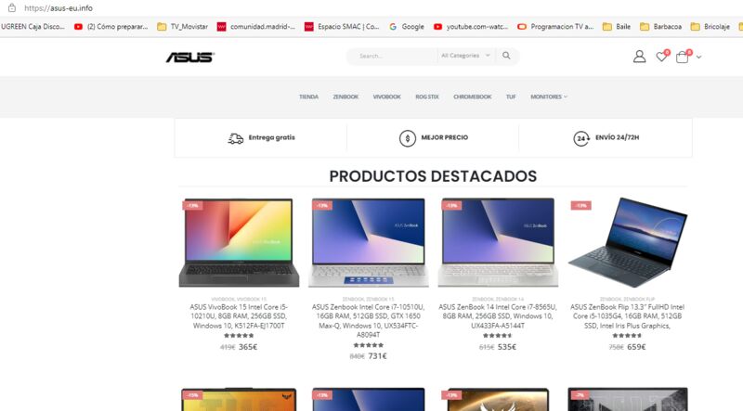This screenshot has height=411, width=743.
Task: Open the shopping cart icon
Action: (683, 57)
